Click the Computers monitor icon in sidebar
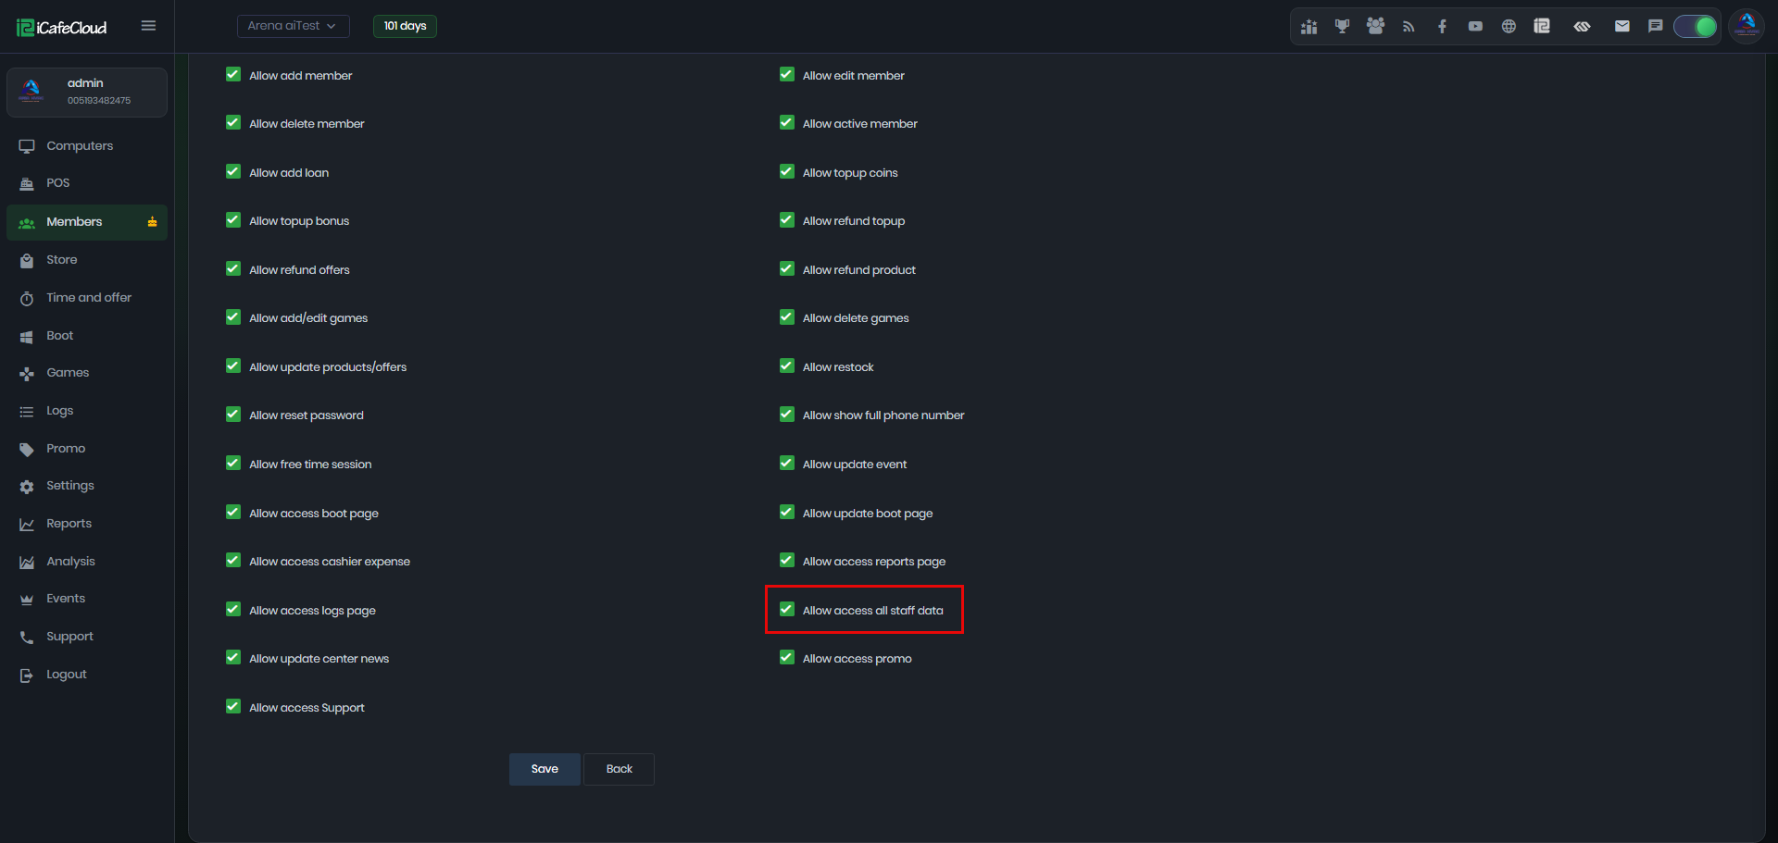Screen dimensions: 1778x843 [27, 146]
